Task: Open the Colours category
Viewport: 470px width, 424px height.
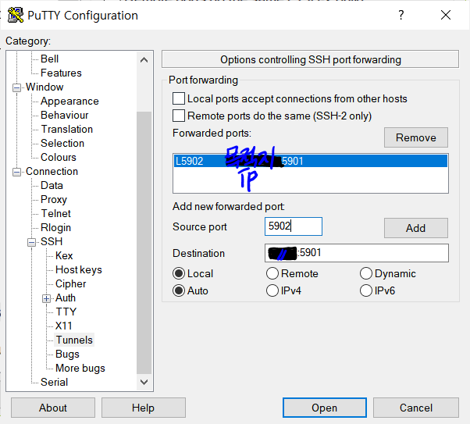Action: tap(59, 157)
